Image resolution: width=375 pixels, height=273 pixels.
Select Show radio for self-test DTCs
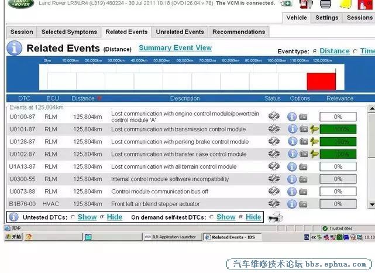[211, 217]
